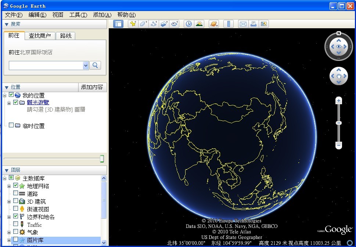Uncheck the 边界和地名 layer checkbox

[x=15, y=216]
